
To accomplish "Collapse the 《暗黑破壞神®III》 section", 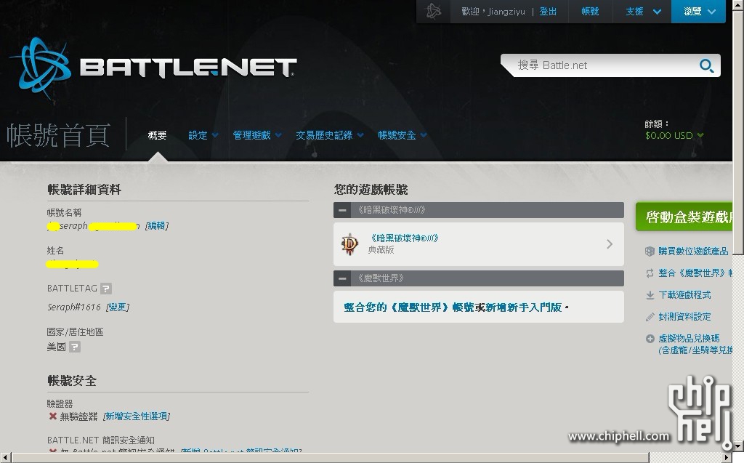I will click(342, 210).
